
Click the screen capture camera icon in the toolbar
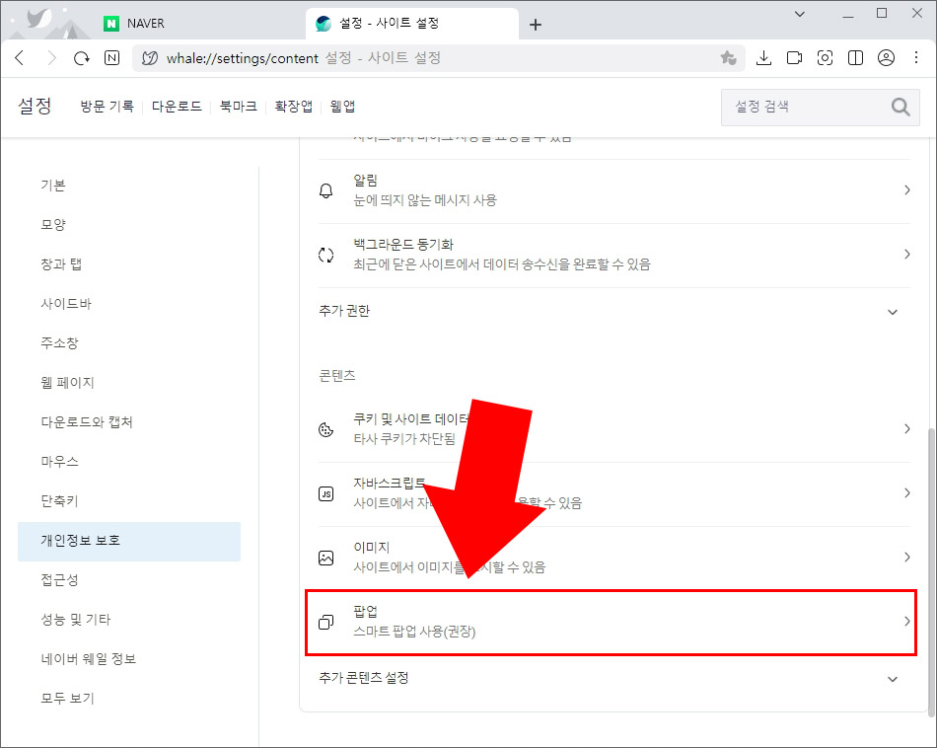tap(825, 57)
